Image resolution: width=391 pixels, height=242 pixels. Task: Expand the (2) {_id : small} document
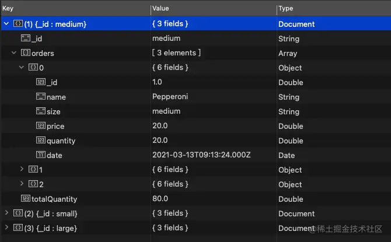6,213
